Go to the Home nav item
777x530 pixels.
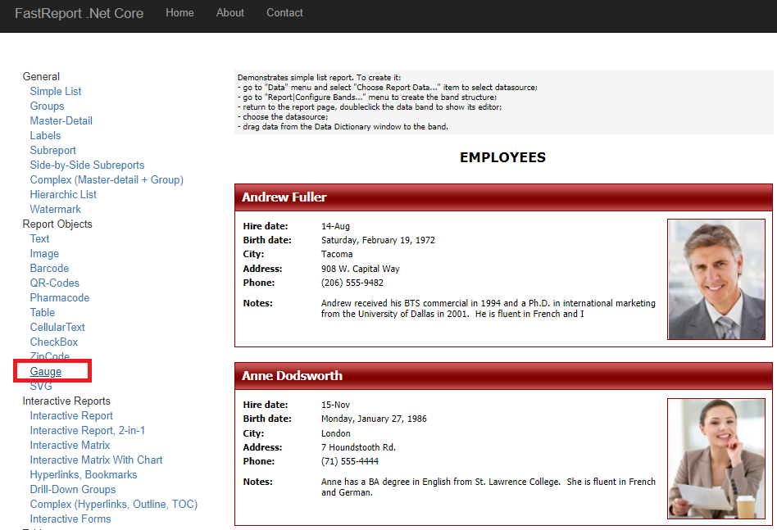pyautogui.click(x=179, y=13)
